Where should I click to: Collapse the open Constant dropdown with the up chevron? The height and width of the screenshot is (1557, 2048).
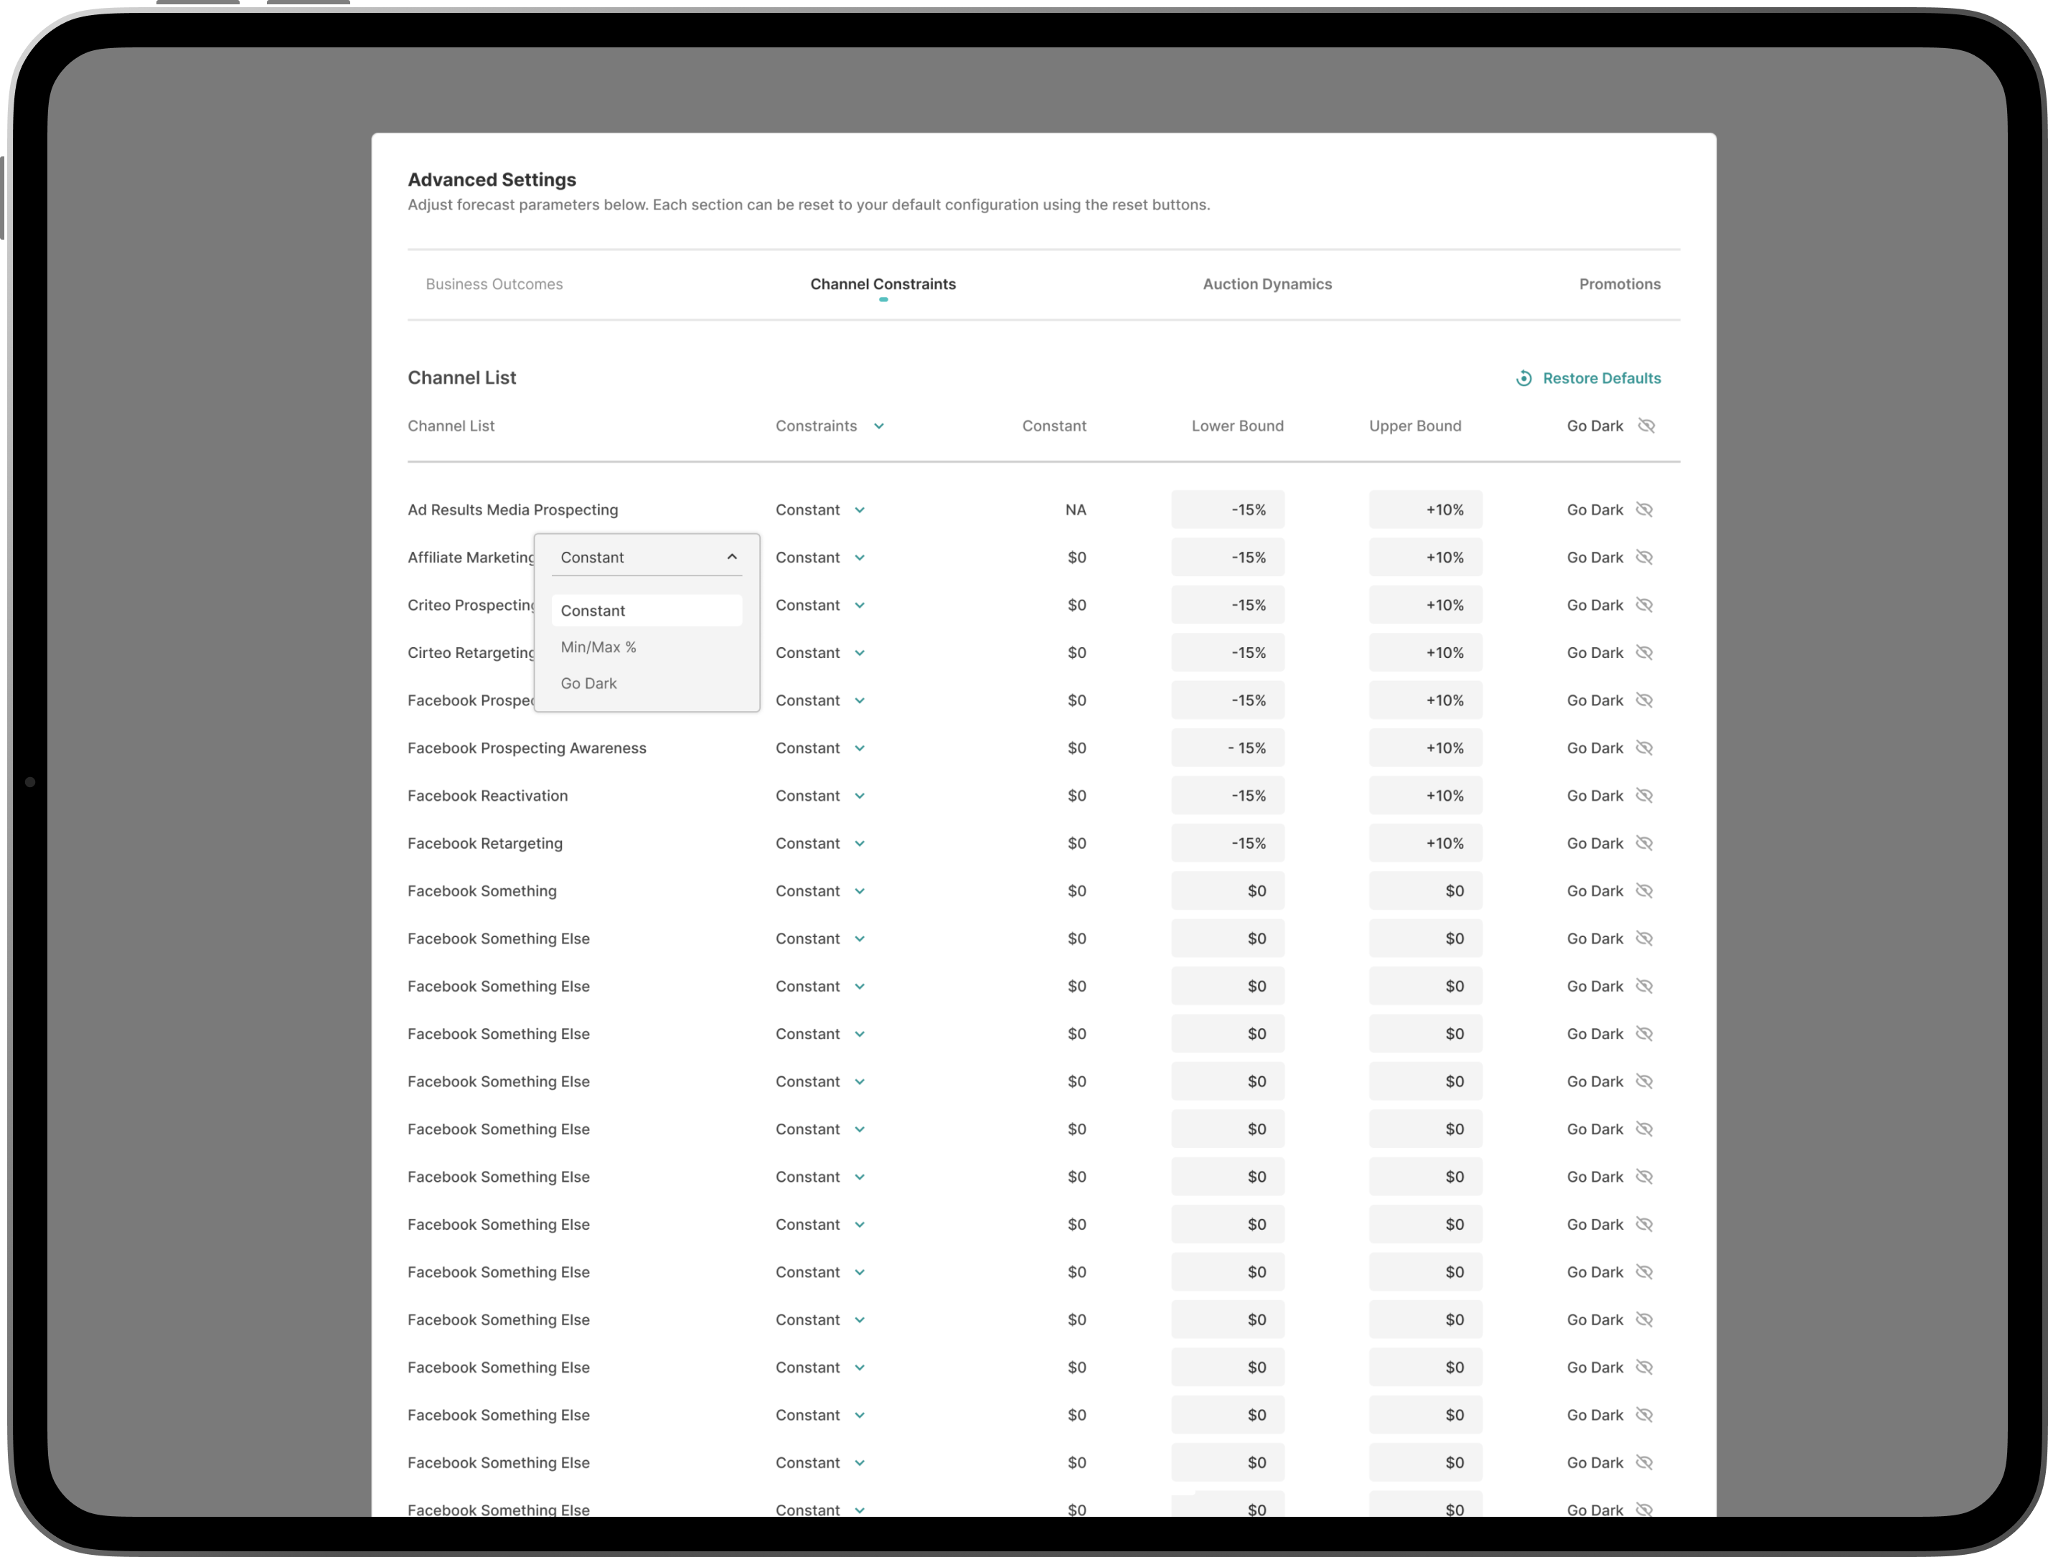(731, 557)
